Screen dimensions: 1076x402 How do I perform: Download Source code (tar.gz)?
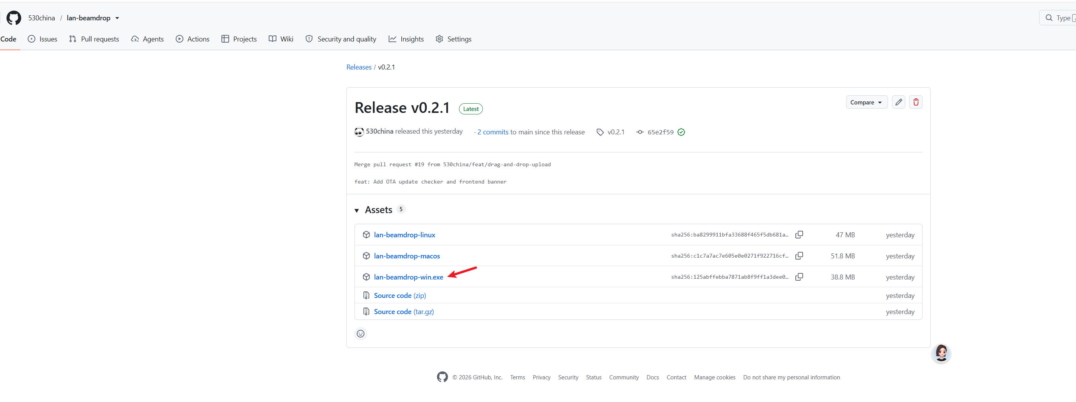click(404, 312)
